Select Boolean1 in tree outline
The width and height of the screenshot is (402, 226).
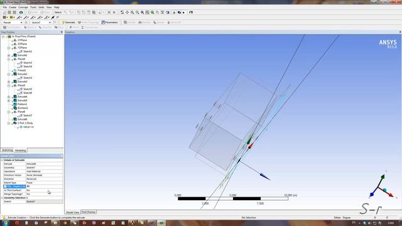(23, 108)
